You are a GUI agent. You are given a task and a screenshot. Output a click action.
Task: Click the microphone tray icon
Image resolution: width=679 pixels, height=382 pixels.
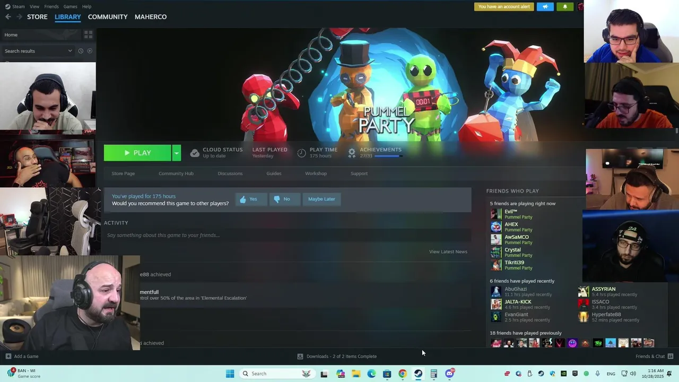[598, 374]
